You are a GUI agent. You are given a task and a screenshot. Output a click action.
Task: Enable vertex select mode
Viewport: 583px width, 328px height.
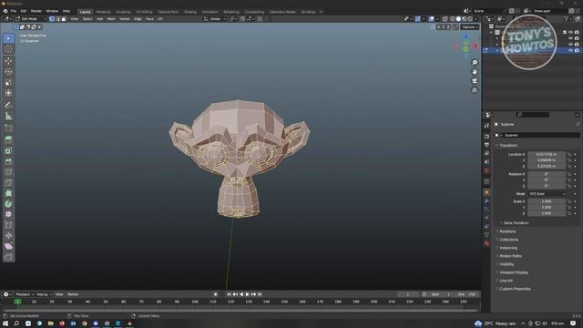(52, 18)
